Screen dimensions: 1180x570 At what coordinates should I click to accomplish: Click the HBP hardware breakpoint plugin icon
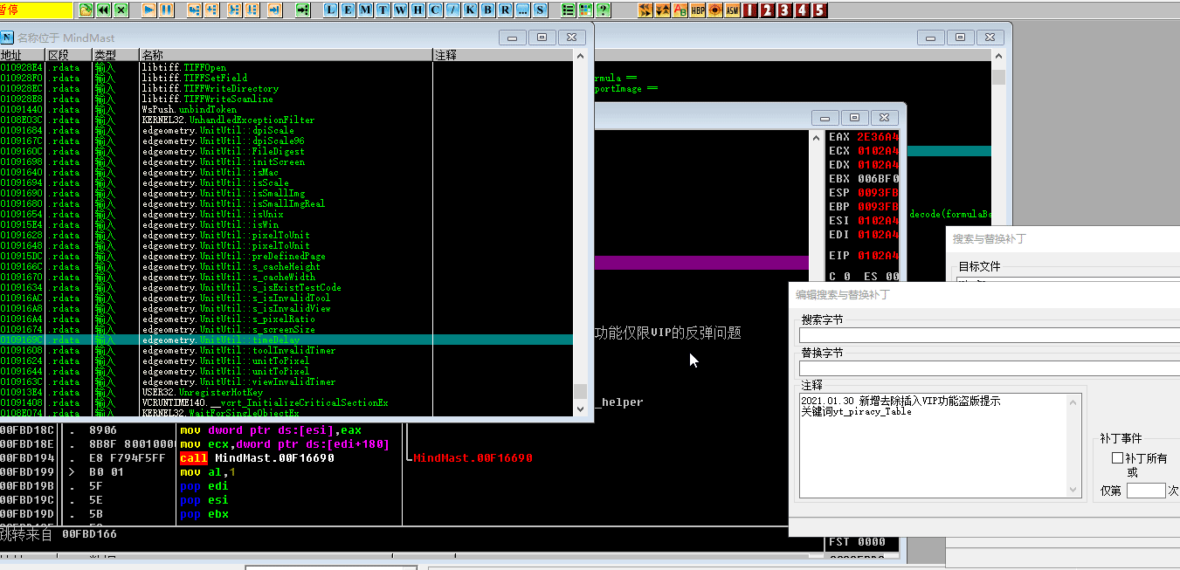coord(698,10)
